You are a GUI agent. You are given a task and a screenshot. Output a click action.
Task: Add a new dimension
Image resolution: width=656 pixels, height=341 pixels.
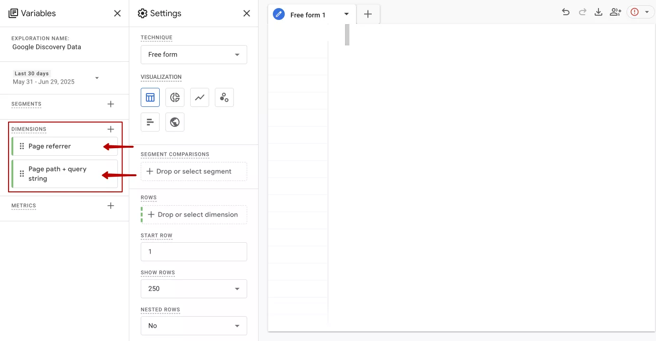pyautogui.click(x=111, y=129)
